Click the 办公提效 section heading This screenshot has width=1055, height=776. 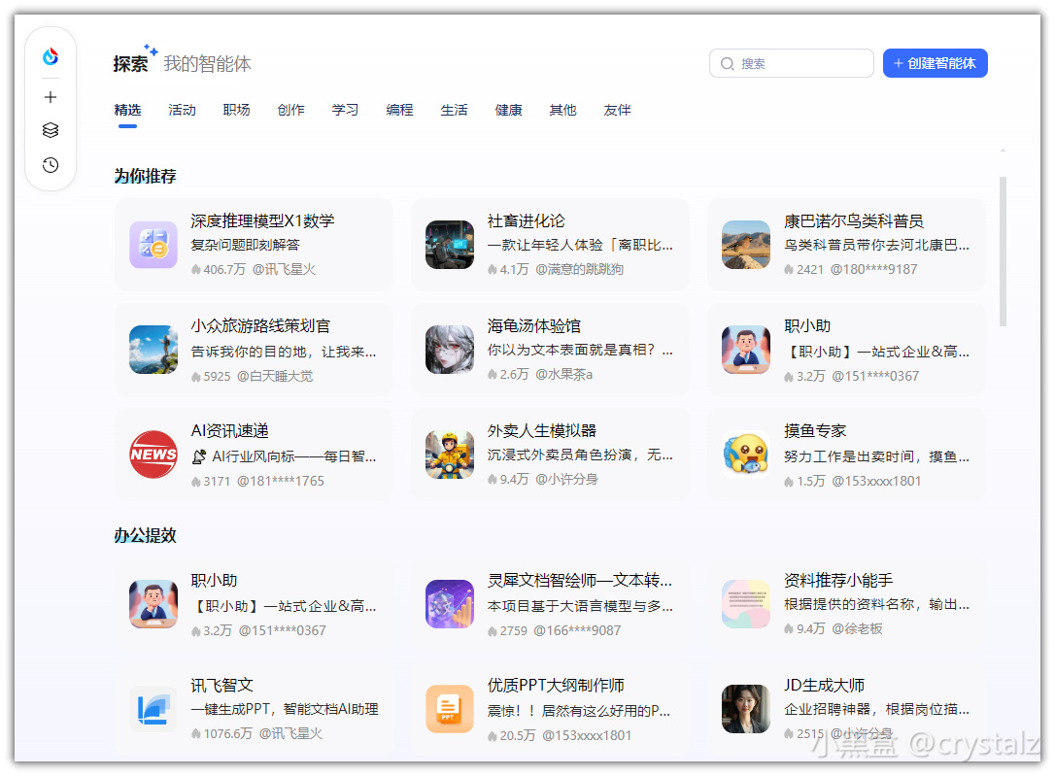pyautogui.click(x=146, y=535)
